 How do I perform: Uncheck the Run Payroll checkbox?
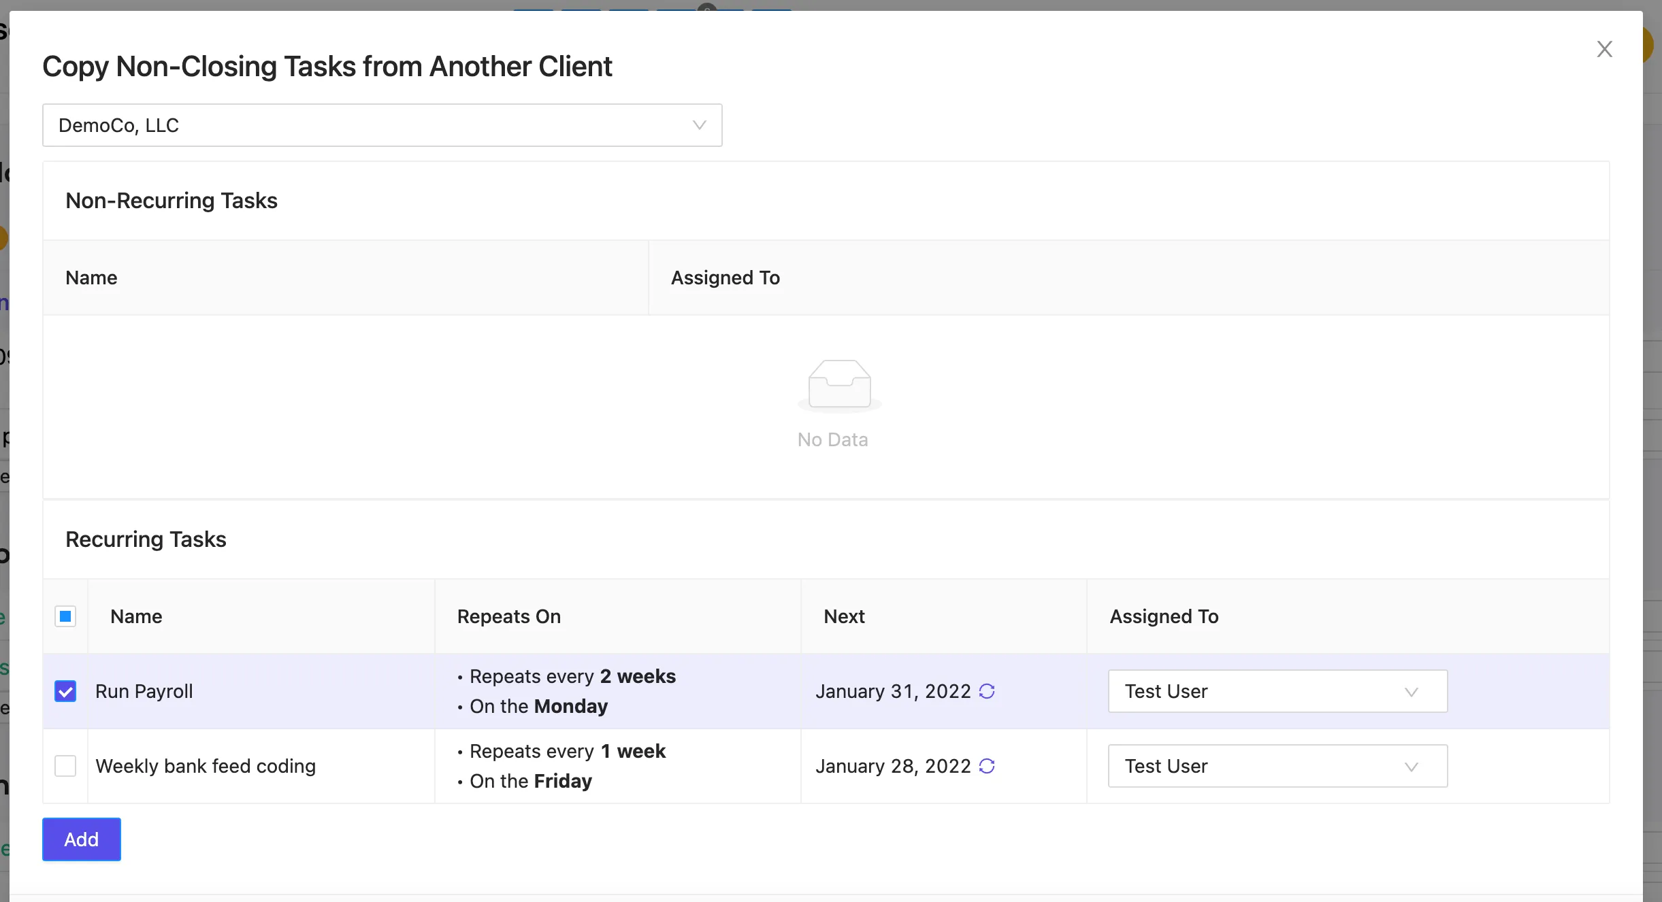tap(65, 691)
